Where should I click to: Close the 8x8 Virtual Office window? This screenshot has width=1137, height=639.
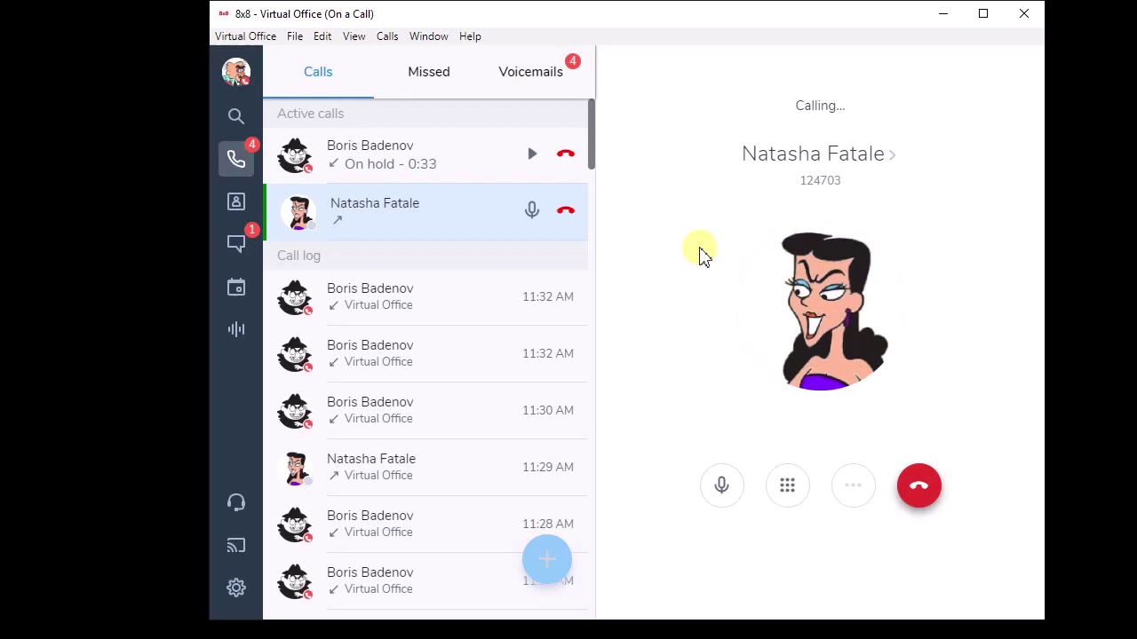1024,13
